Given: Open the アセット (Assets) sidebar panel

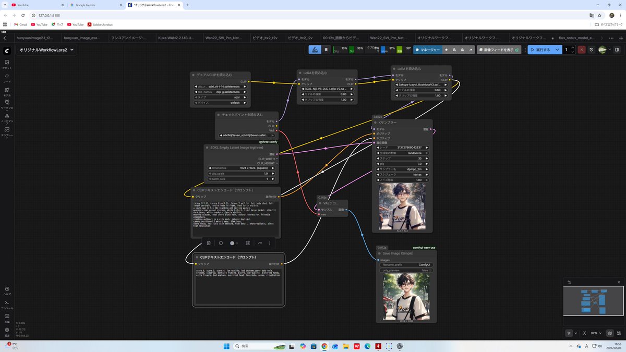Looking at the screenshot, I should tap(7, 65).
